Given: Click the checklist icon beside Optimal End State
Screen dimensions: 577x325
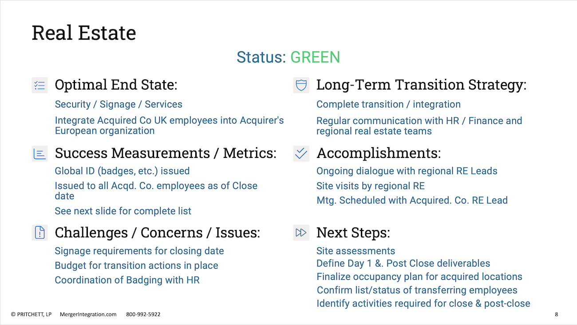Looking at the screenshot, I should pyautogui.click(x=40, y=85).
